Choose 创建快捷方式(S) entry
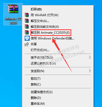 pos(42,92)
